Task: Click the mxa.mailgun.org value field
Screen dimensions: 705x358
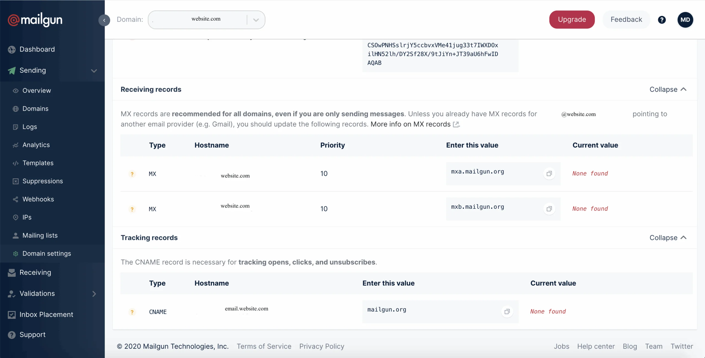Action: coord(503,174)
